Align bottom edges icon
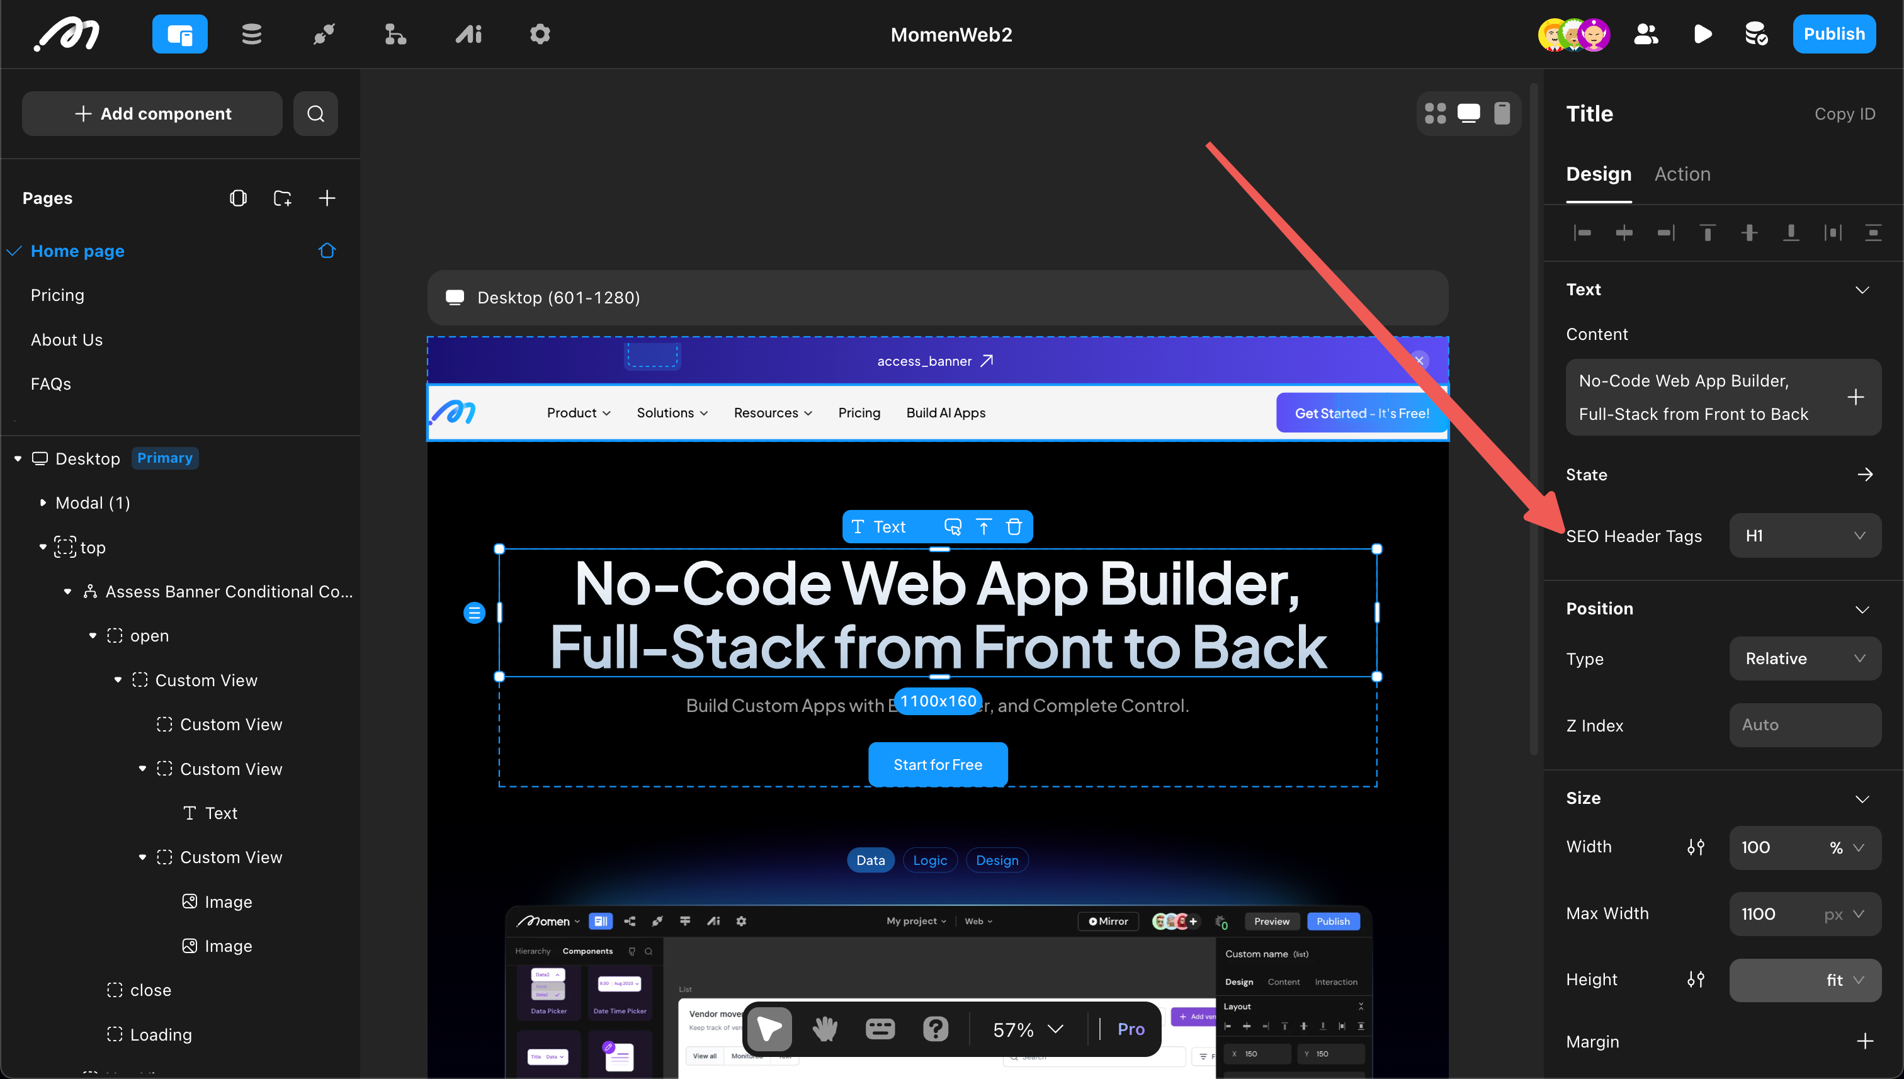This screenshot has height=1079, width=1904. pos(1791,233)
